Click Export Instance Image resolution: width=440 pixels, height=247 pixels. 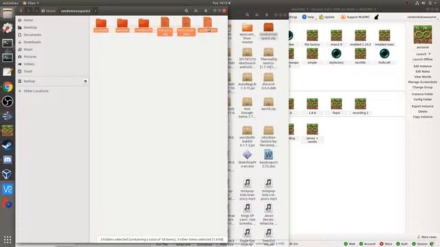[422, 106]
